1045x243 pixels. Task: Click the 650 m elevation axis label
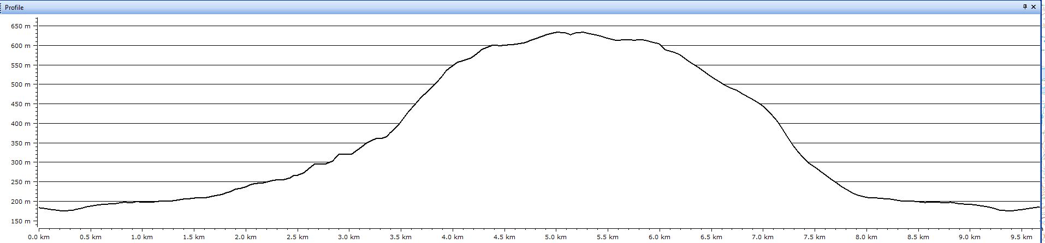click(21, 26)
